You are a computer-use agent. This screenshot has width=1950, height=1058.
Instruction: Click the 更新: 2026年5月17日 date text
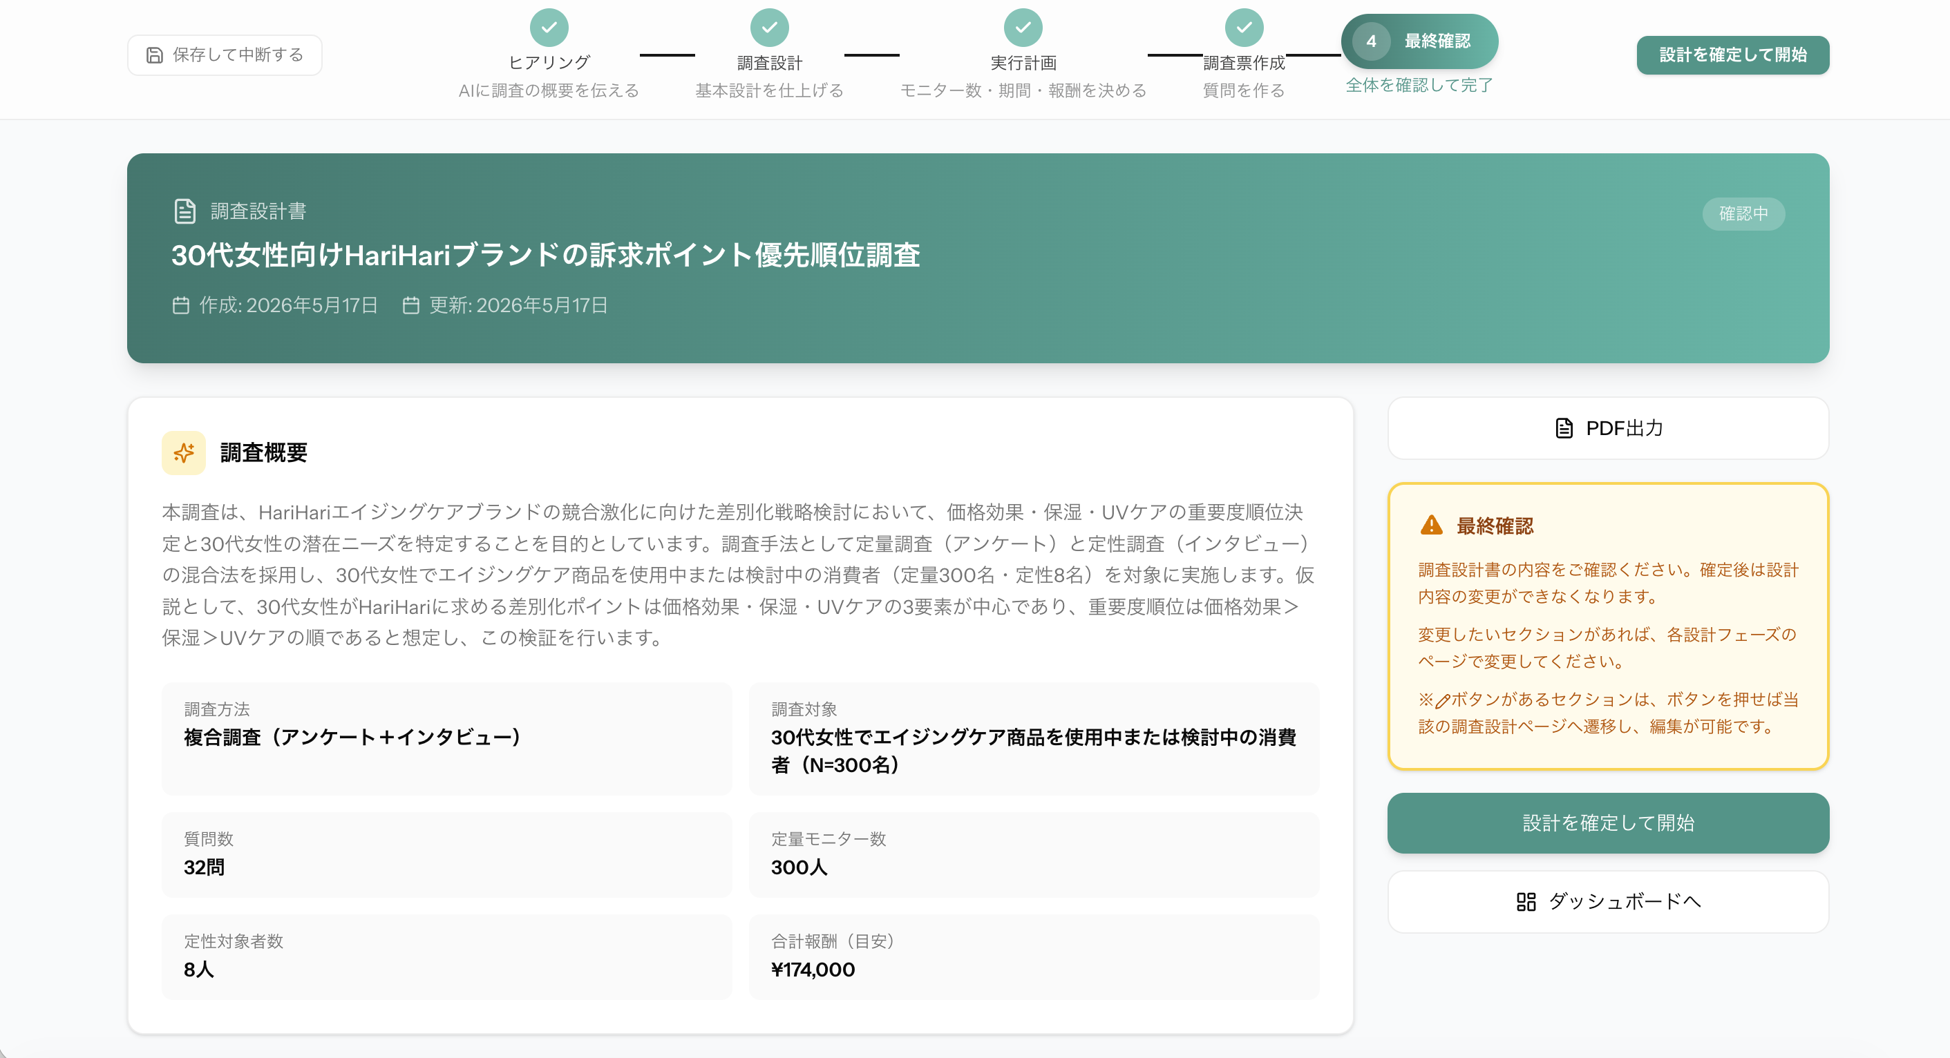518,305
